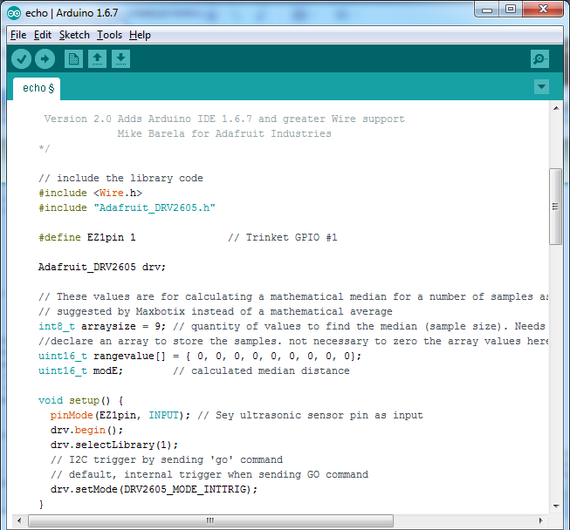Viewport: 570px width, 530px height.
Task: Click '// These values are for calculating' comment
Action: click(293, 297)
